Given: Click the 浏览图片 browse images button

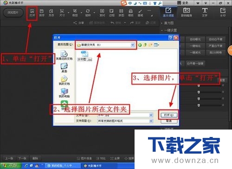Looking at the screenshot, I should click(13, 13).
